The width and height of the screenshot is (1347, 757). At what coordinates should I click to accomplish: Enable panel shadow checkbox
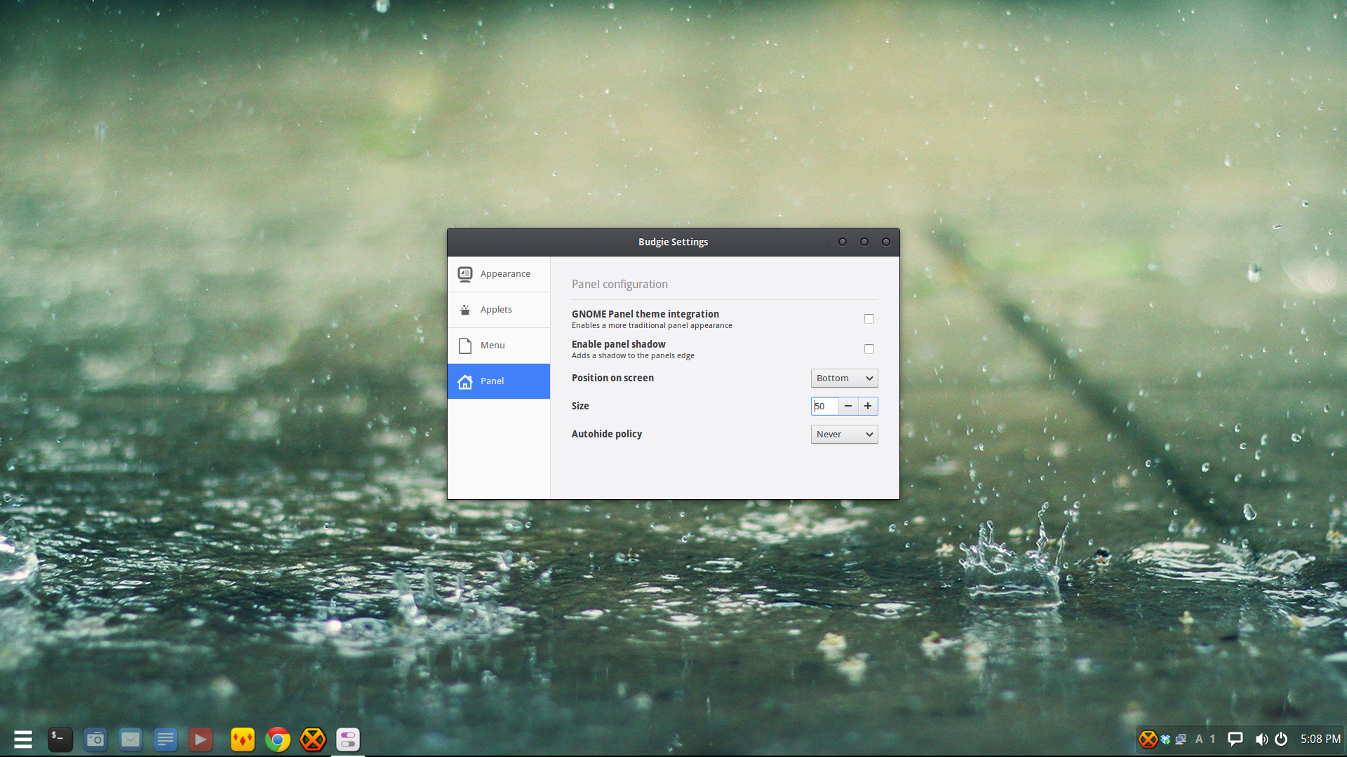[x=869, y=349]
